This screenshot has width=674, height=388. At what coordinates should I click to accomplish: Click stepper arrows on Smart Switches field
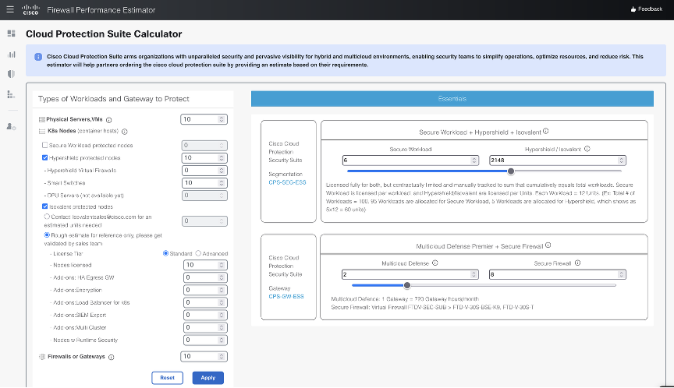[222, 182]
